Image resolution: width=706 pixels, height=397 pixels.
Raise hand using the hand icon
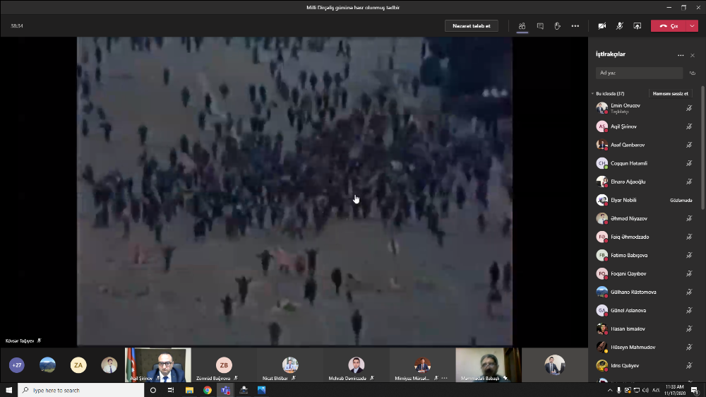(x=558, y=26)
